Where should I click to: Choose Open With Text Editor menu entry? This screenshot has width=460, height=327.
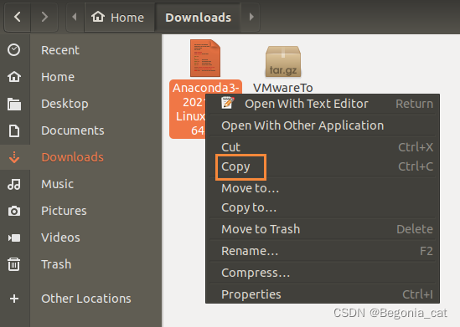[x=323, y=104]
